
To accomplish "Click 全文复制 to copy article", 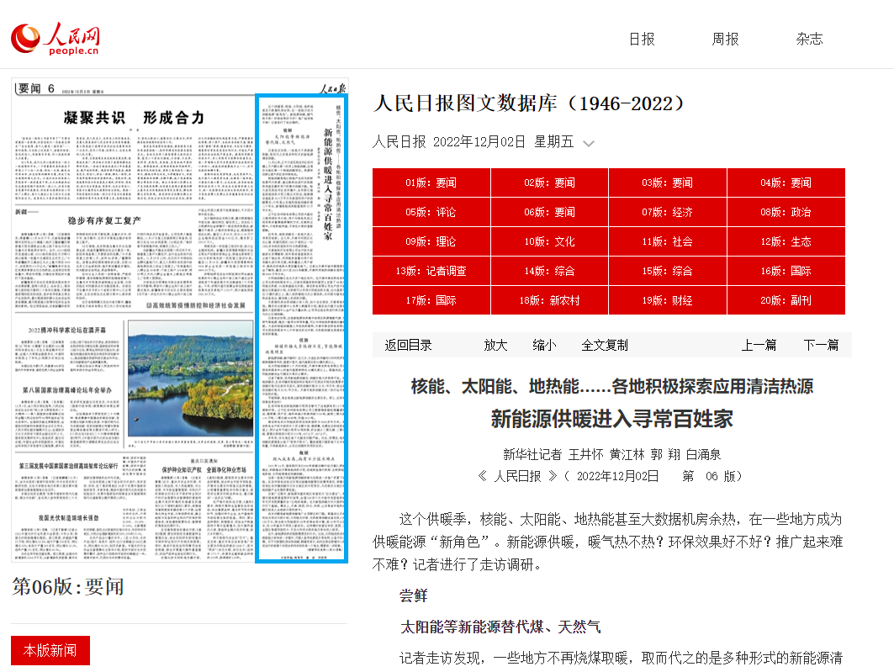I will coord(605,345).
